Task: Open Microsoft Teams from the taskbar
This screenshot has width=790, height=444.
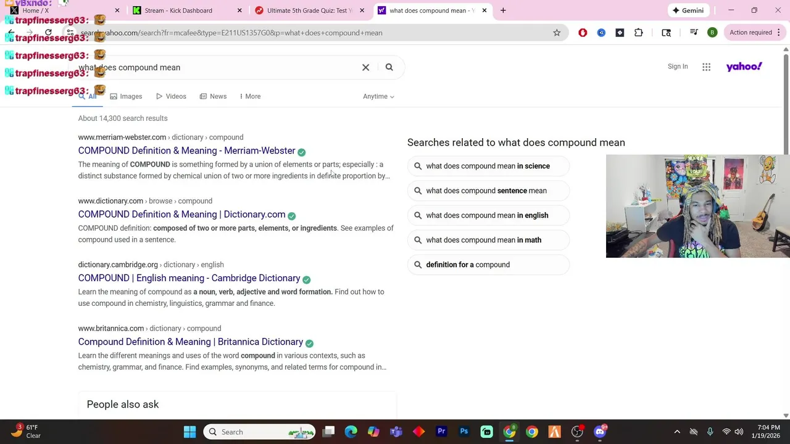Action: (x=396, y=432)
